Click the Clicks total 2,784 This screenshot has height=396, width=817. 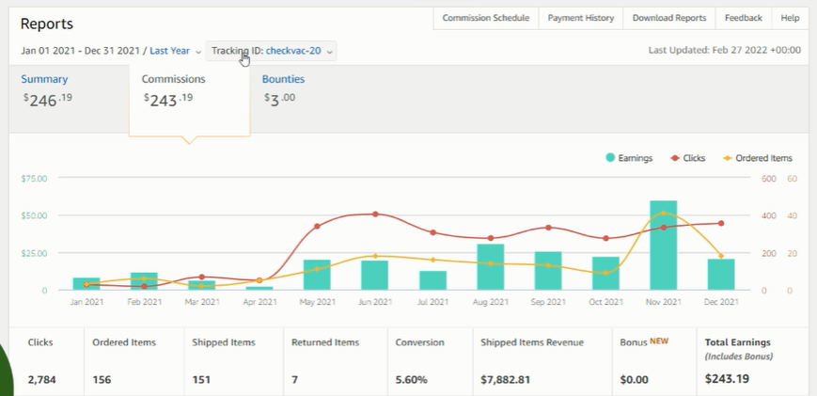pos(41,379)
